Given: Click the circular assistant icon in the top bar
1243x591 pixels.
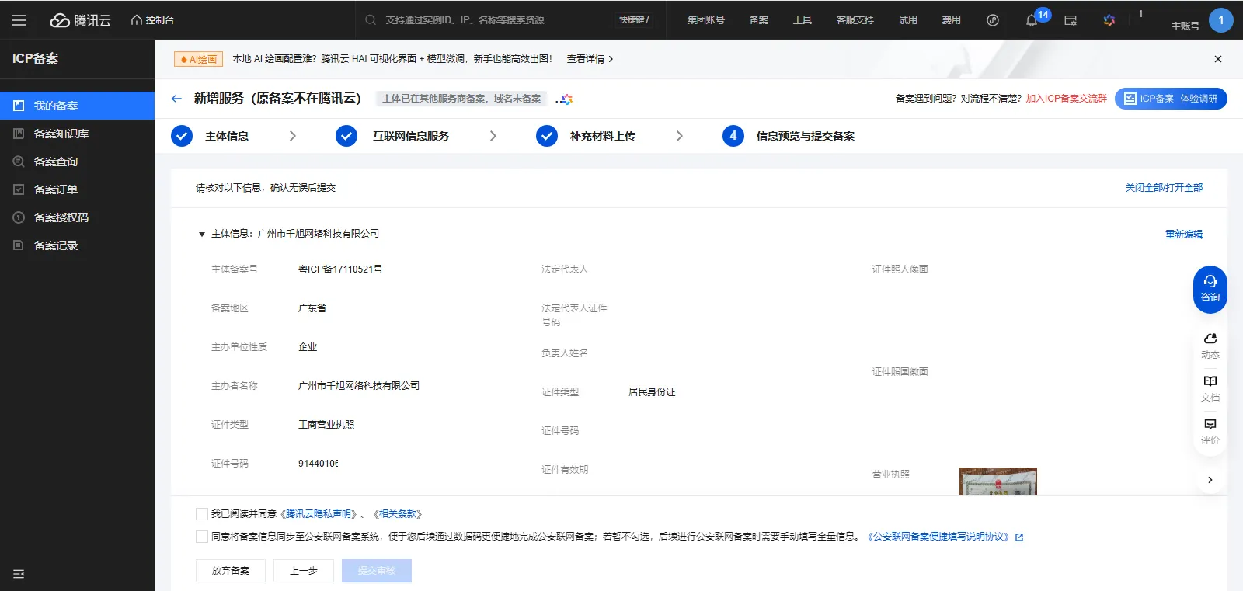Looking at the screenshot, I should pyautogui.click(x=993, y=20).
